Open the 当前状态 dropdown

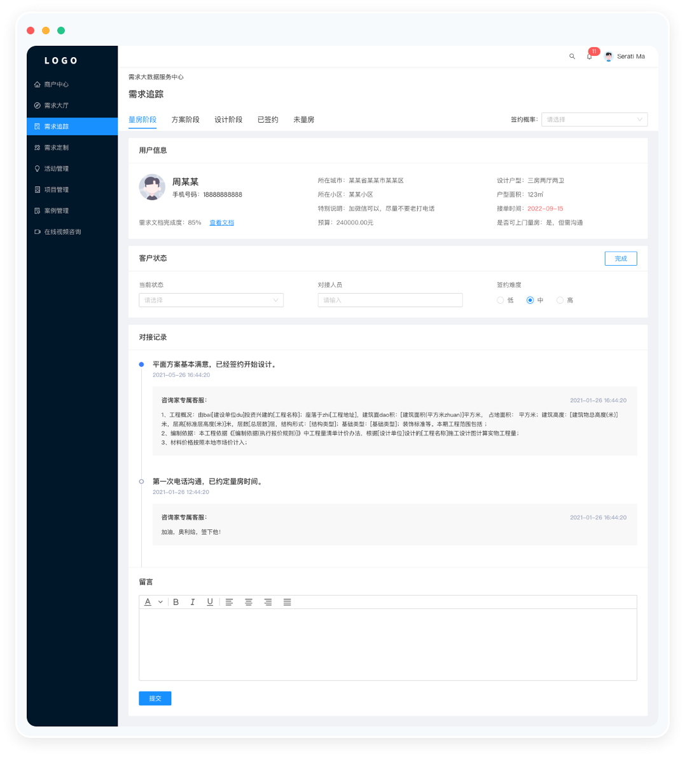pyautogui.click(x=211, y=300)
